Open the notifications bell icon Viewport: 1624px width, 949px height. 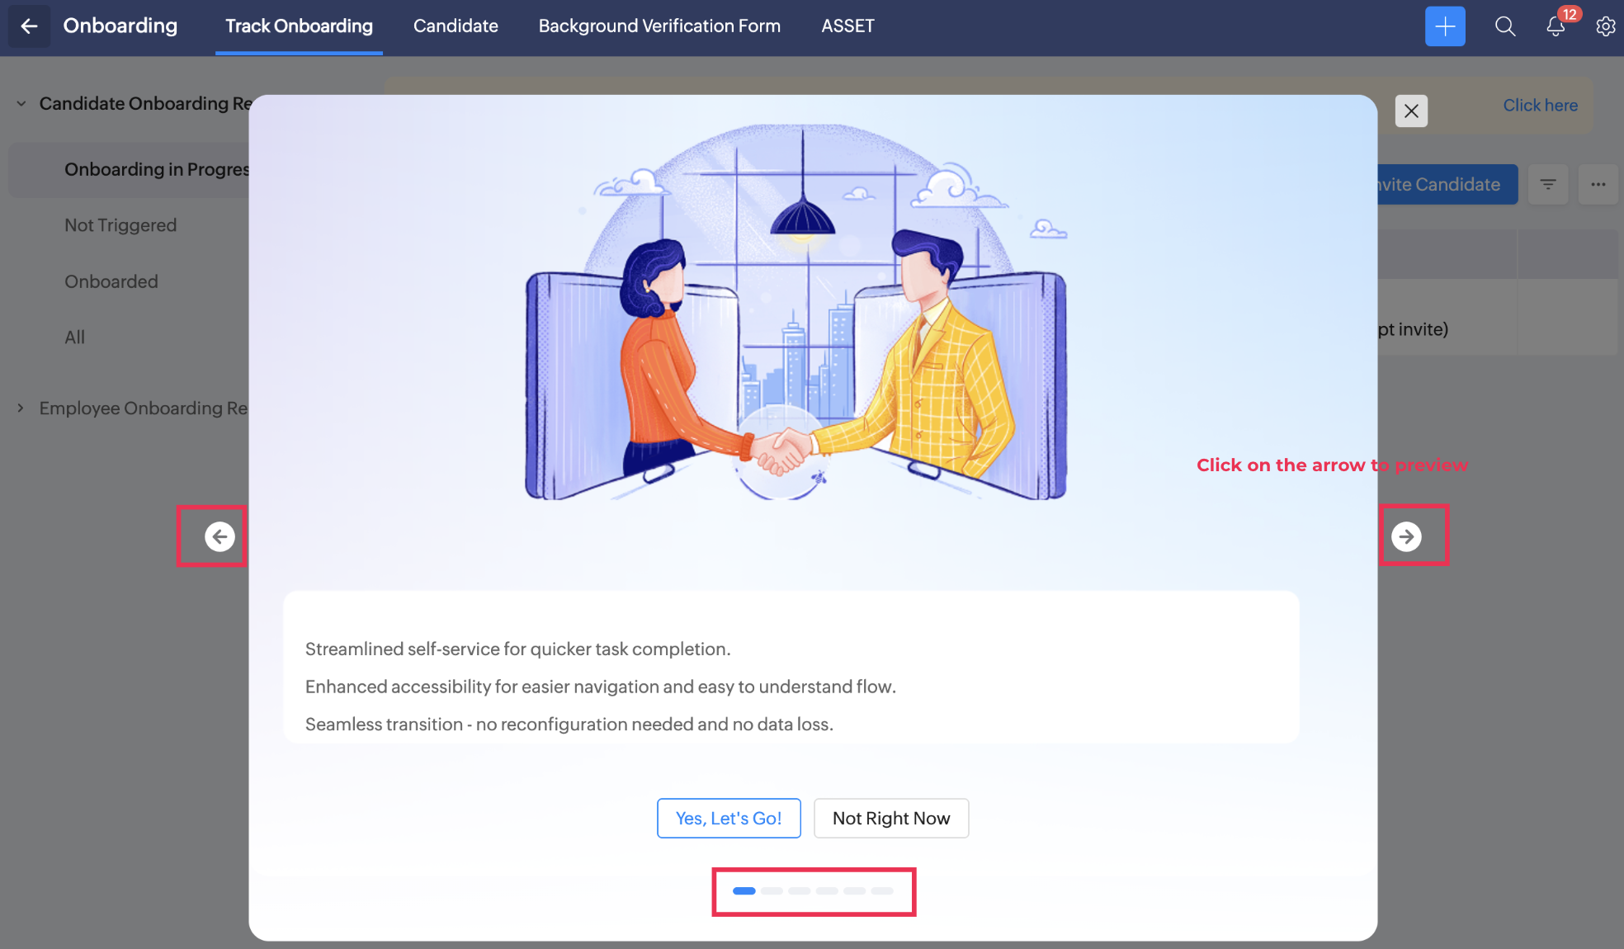click(1555, 26)
